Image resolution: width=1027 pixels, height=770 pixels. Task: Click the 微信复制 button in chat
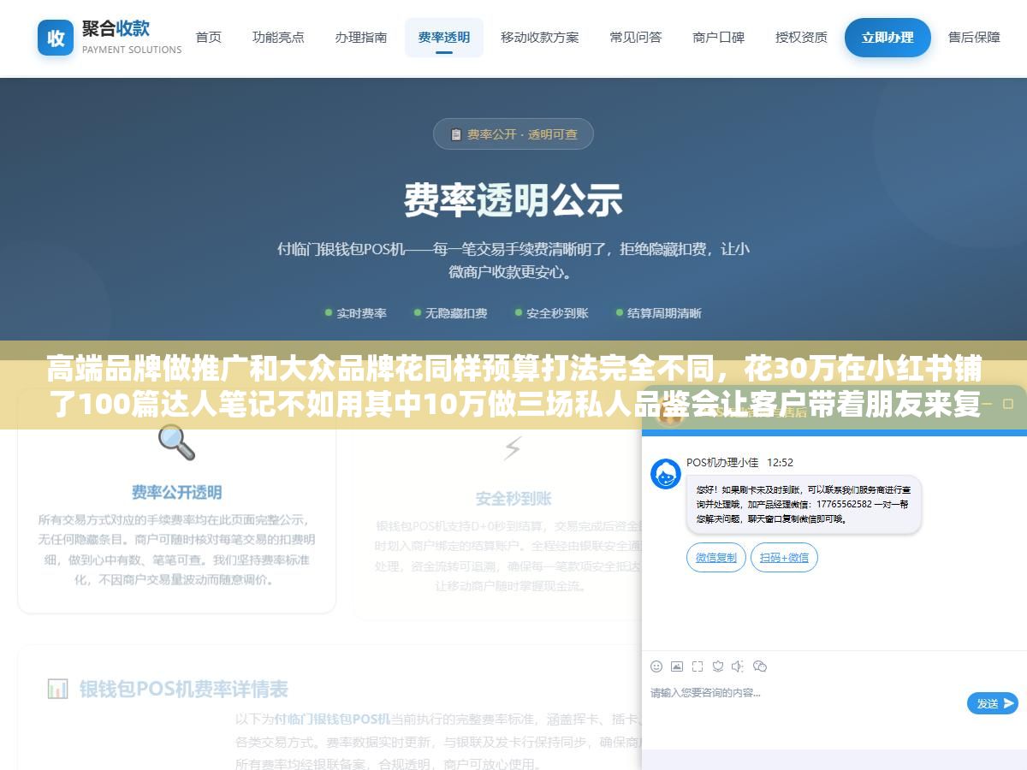[x=716, y=558]
